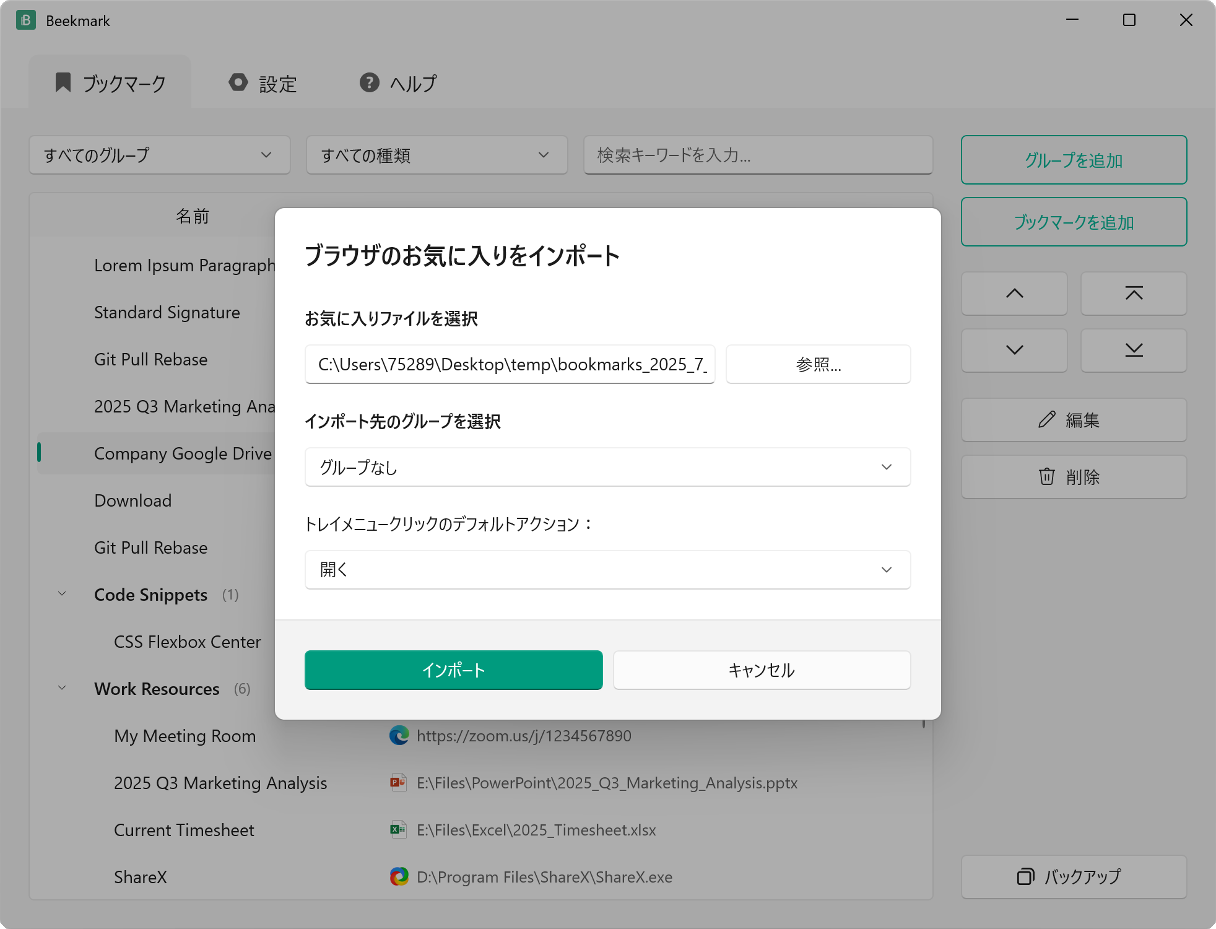1216x929 pixels.
Task: Click the 削除 delete button
Action: coord(1074,477)
